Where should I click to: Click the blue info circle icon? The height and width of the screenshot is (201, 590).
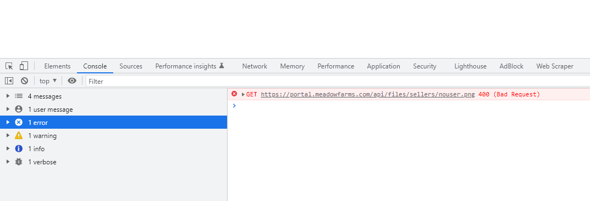coord(19,148)
